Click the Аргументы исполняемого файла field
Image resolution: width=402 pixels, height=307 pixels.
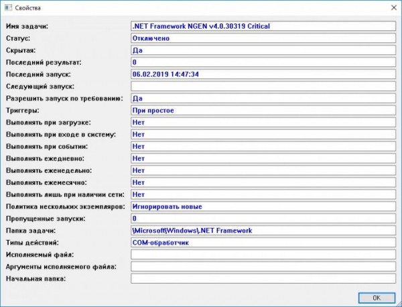tap(263, 267)
